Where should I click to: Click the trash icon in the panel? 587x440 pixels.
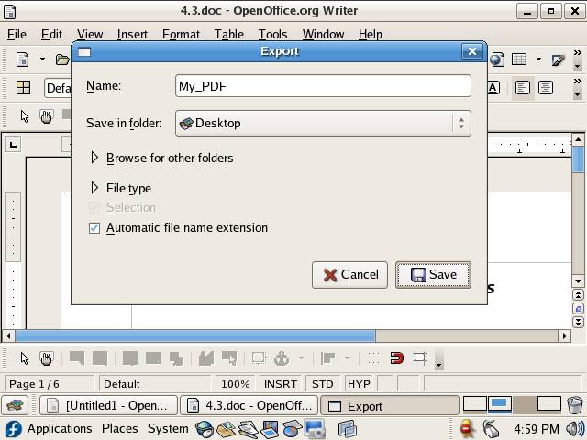pyautogui.click(x=574, y=405)
